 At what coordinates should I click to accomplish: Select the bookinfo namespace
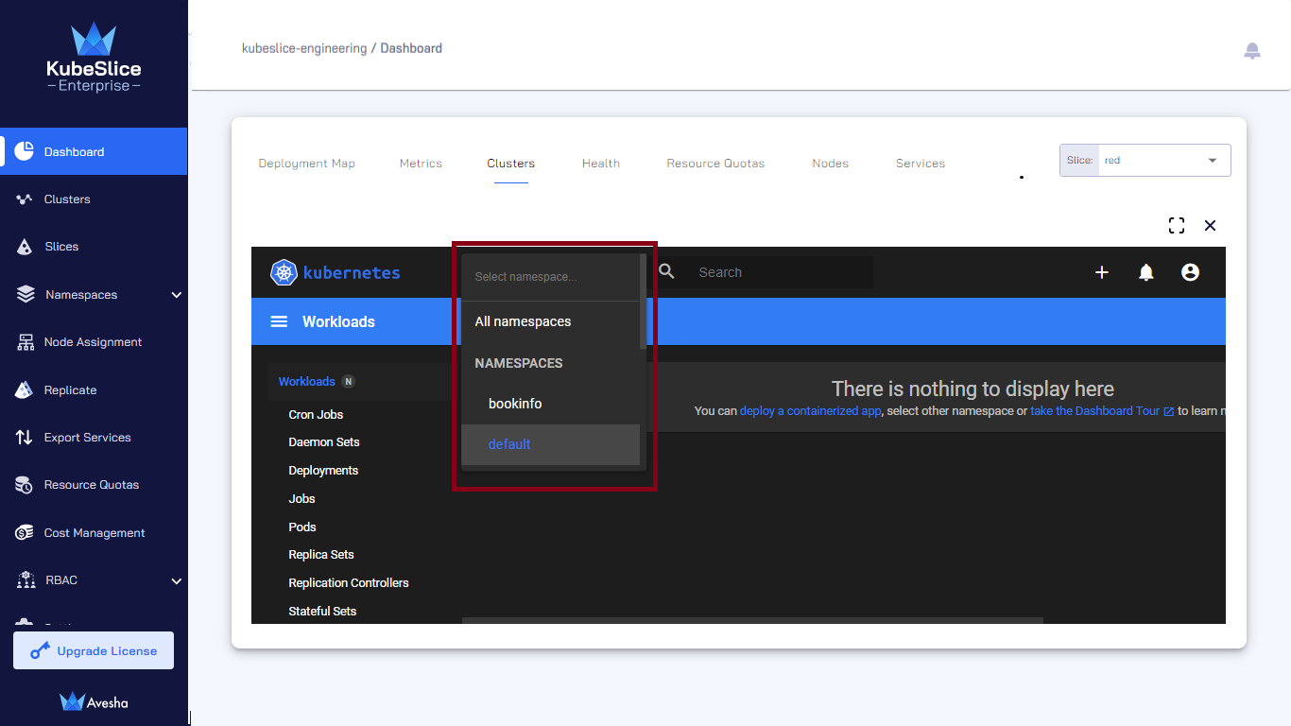pos(551,404)
